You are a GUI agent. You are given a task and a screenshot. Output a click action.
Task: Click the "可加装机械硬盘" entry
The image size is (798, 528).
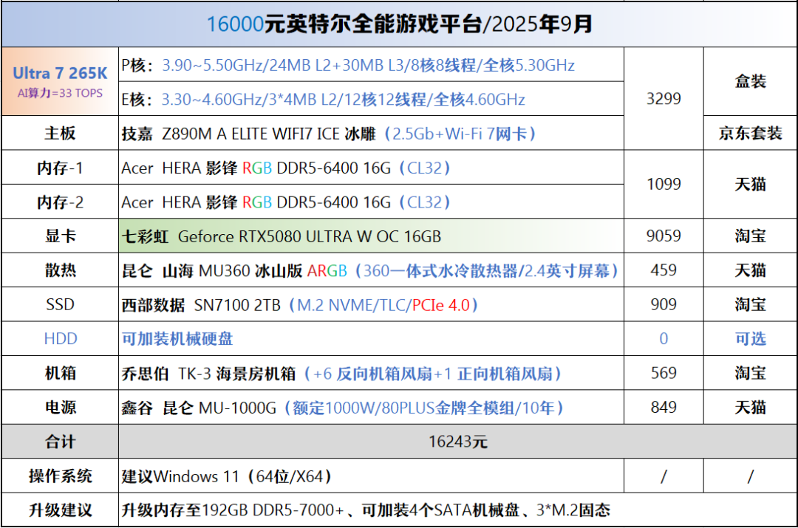(177, 339)
